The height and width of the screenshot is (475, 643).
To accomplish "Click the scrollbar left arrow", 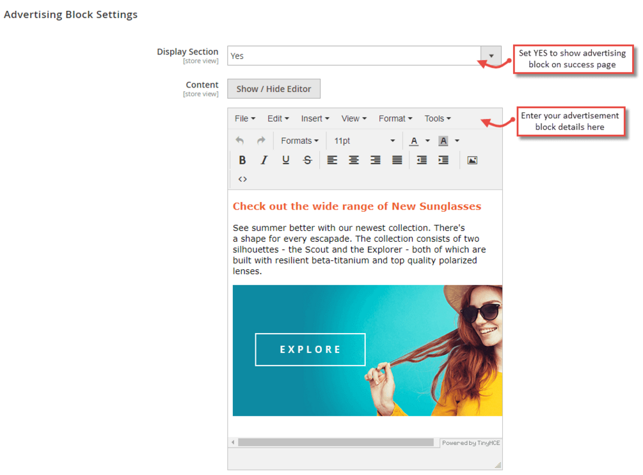I will pyautogui.click(x=233, y=442).
